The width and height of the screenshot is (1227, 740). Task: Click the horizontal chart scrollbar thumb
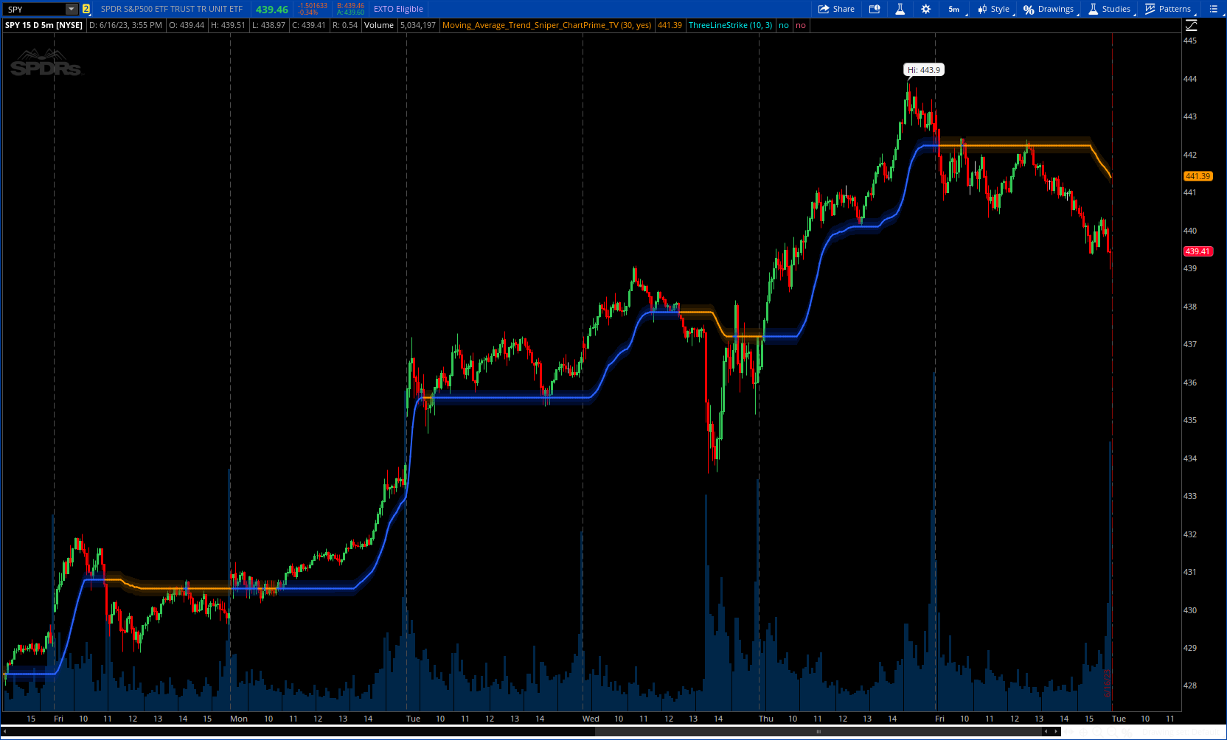(x=818, y=732)
